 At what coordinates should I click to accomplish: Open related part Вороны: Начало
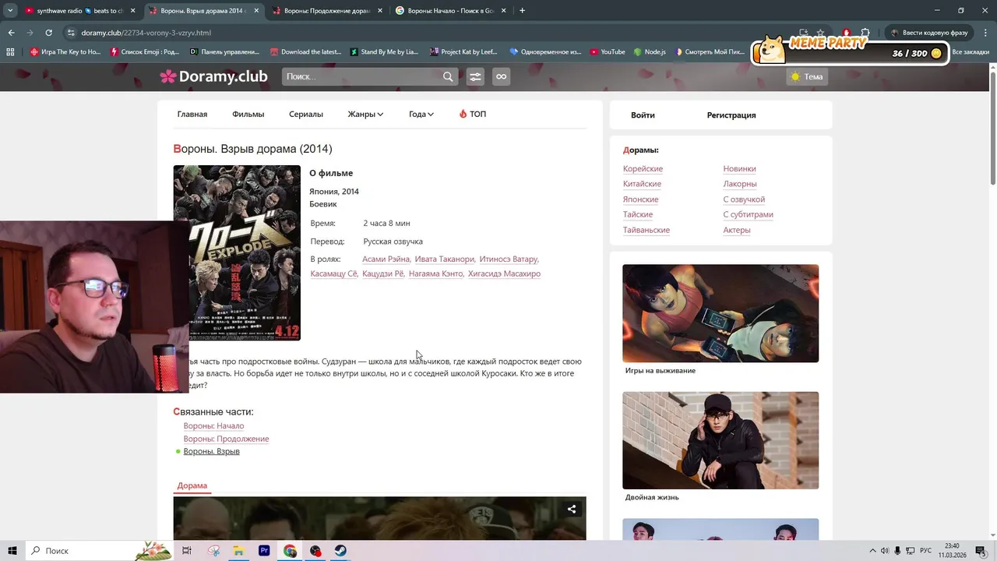(x=213, y=426)
